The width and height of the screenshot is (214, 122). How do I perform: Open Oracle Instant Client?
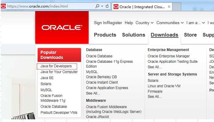[102, 82]
